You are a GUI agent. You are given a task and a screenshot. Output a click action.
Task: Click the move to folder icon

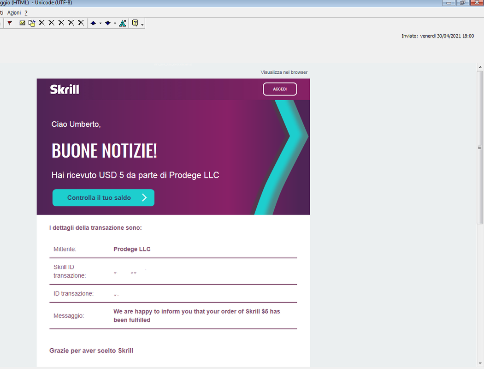tap(32, 23)
